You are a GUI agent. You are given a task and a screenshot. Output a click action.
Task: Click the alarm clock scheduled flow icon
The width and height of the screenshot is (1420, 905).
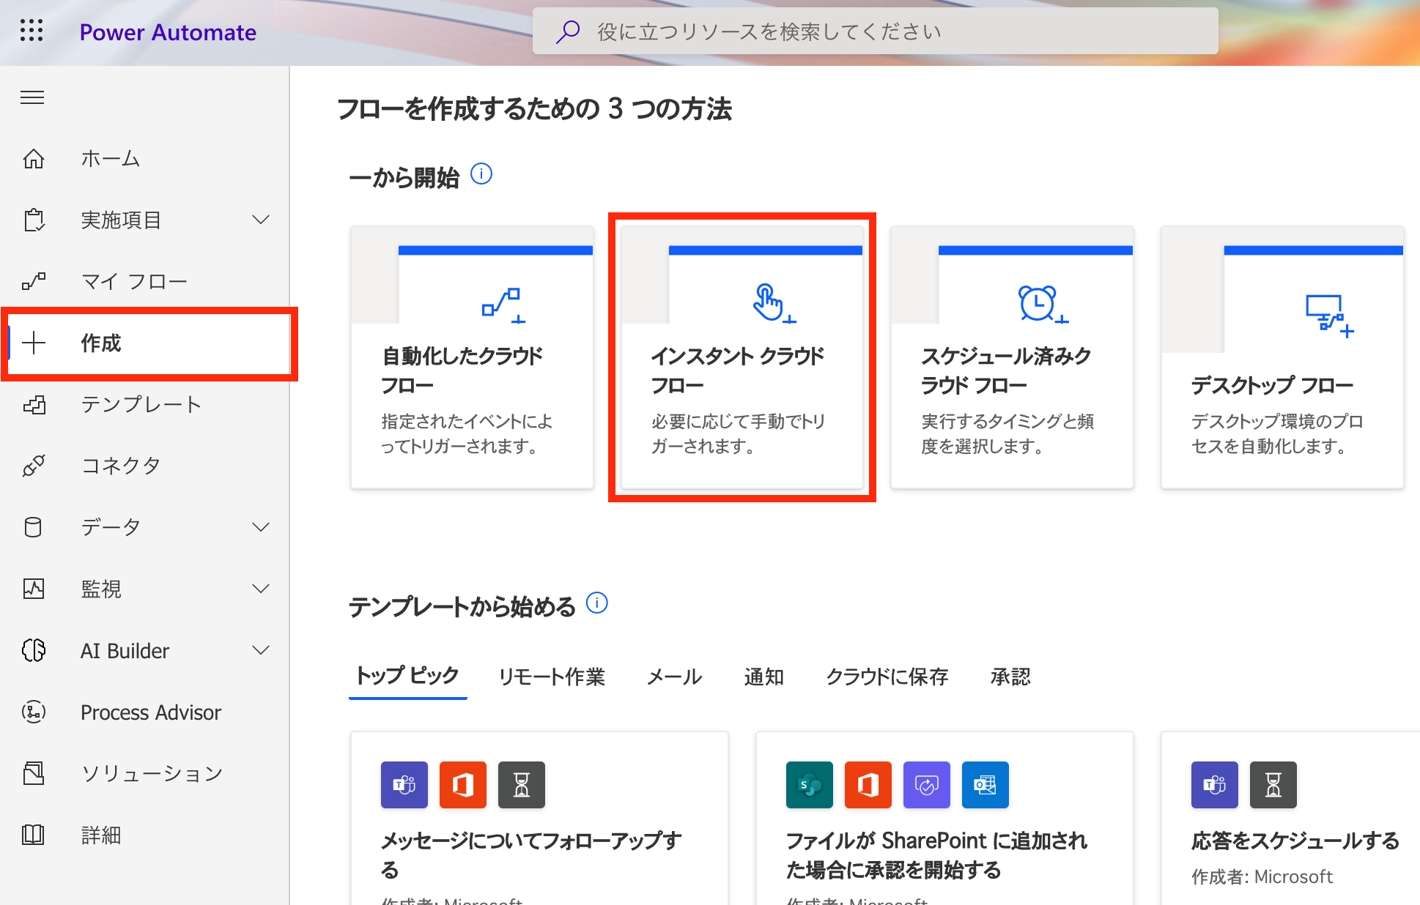click(x=1042, y=304)
